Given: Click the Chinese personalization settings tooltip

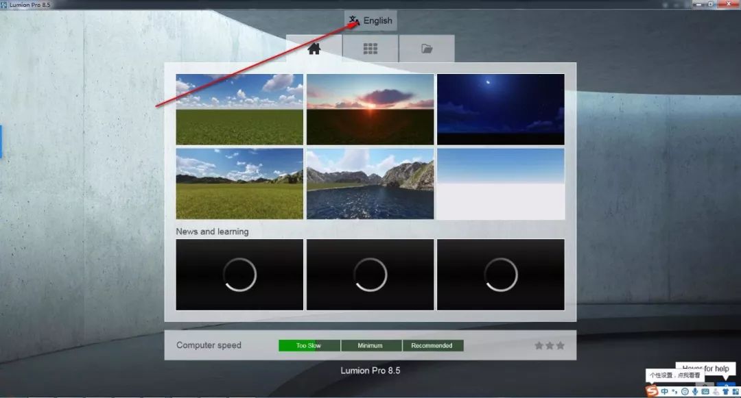Looking at the screenshot, I should pos(675,375).
